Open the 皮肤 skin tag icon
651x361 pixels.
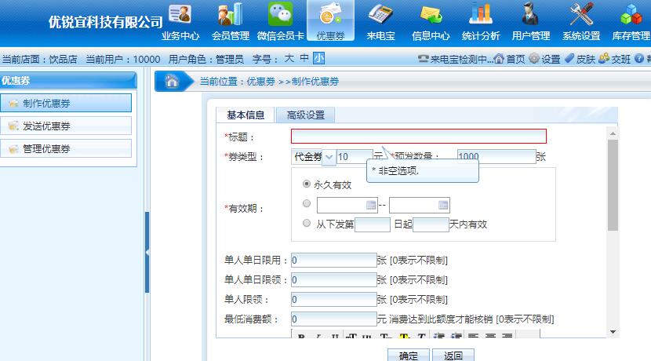pos(569,59)
